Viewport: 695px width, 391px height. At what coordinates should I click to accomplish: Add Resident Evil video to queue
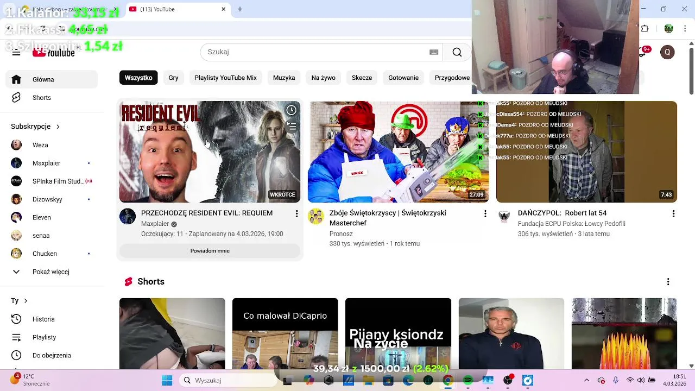(292, 127)
